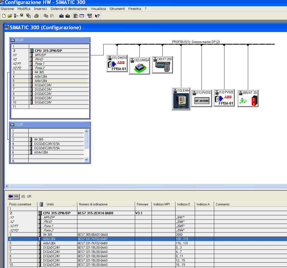Click the (0) UR rack title icon

pyautogui.click(x=13, y=40)
